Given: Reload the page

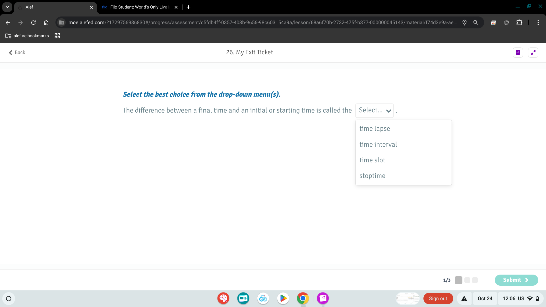Looking at the screenshot, I should 33,23.
